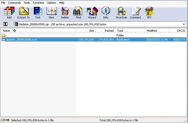Open the File menu
188x123 pixels.
3,3
